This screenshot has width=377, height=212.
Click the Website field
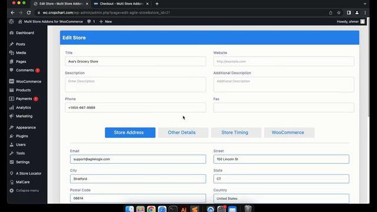pyautogui.click(x=284, y=61)
